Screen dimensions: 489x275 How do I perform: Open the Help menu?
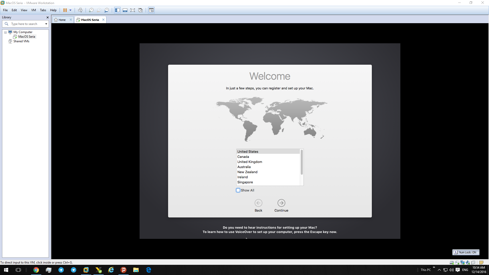tap(53, 10)
